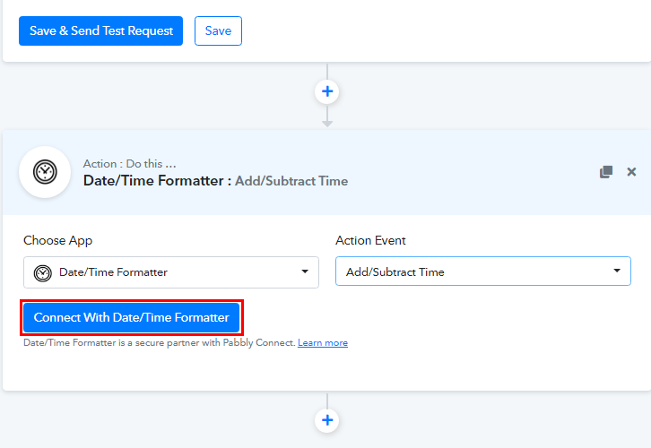Image resolution: width=651 pixels, height=448 pixels.
Task: Expand the Action Event dropdown
Action: coord(482,271)
